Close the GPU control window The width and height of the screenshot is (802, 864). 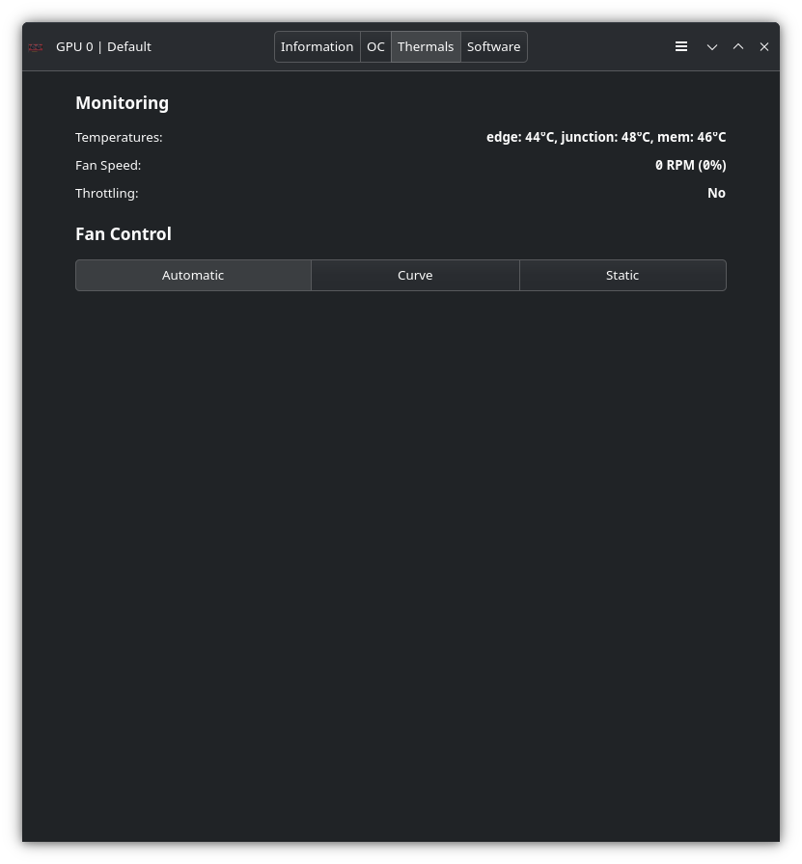pos(764,46)
